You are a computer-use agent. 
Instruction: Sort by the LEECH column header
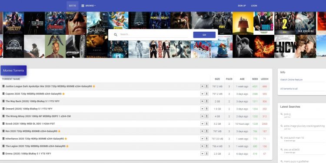point(264,79)
